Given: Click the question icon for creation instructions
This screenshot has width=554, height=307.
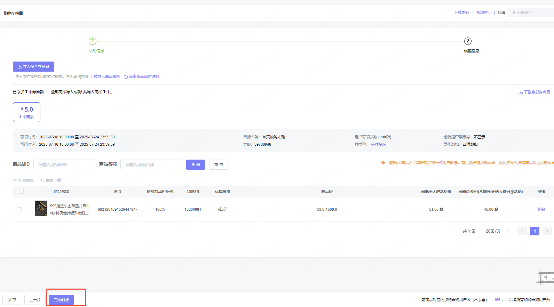Looking at the screenshot, I should click(126, 77).
